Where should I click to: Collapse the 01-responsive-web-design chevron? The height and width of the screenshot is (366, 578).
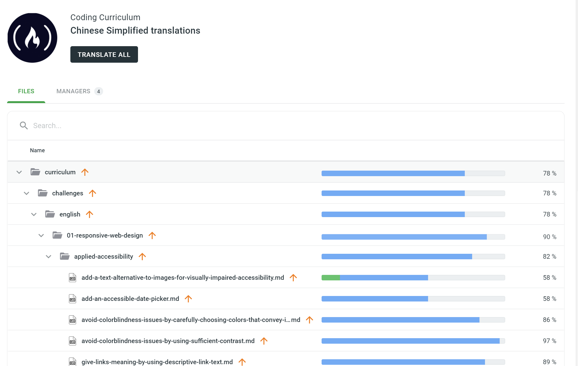[41, 235]
